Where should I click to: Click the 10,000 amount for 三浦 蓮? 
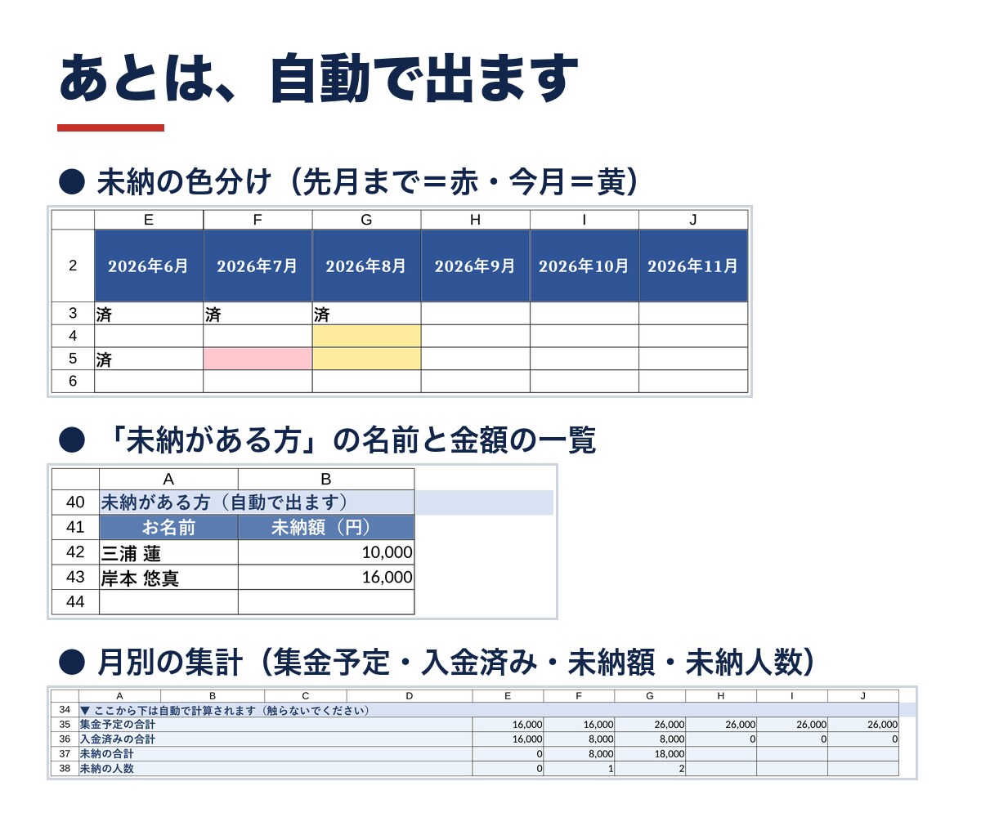coord(326,552)
